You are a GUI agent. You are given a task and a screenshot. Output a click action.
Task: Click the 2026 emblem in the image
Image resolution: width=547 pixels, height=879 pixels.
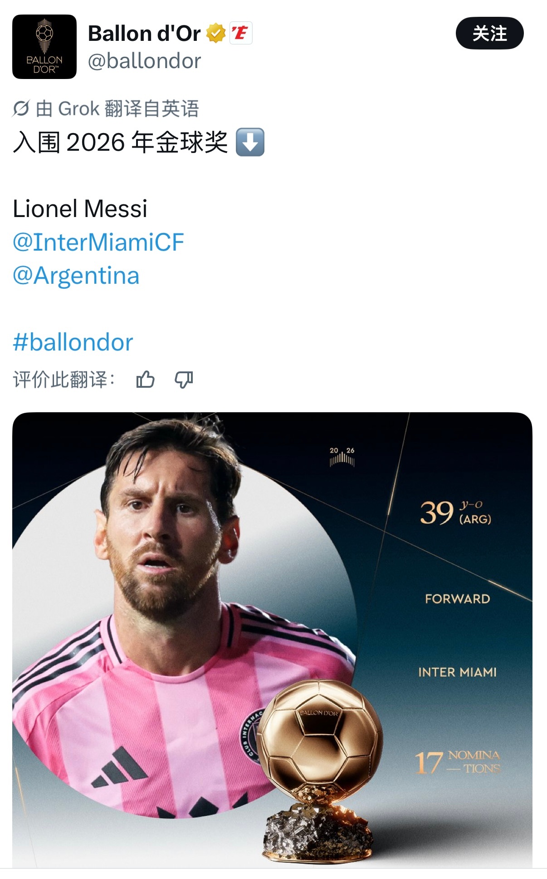(342, 457)
